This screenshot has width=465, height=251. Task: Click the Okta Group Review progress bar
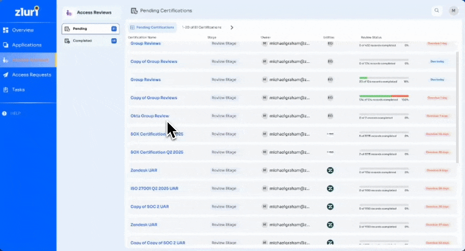tap(384, 114)
